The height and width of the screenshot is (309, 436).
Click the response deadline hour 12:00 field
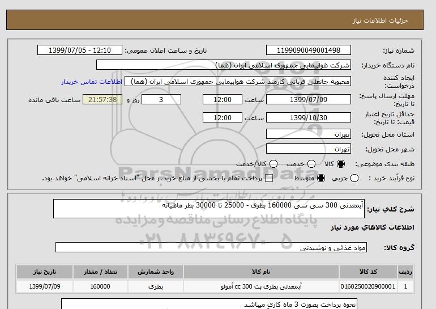[223, 99]
